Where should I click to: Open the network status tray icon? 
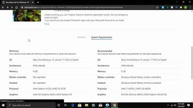[172, 105]
